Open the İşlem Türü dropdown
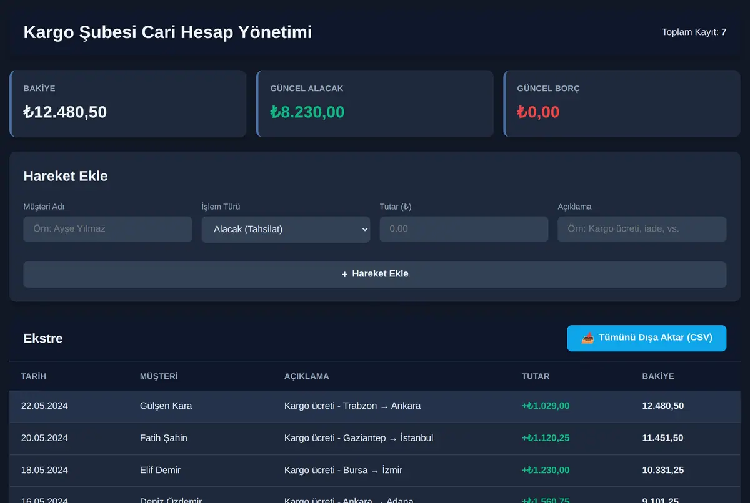The width and height of the screenshot is (750, 503). 286,229
